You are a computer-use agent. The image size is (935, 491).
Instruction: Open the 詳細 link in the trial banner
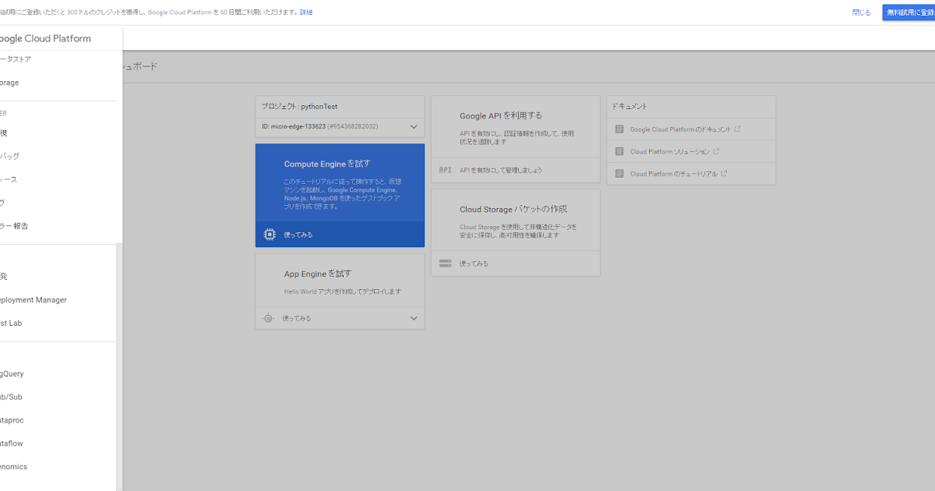(x=305, y=12)
